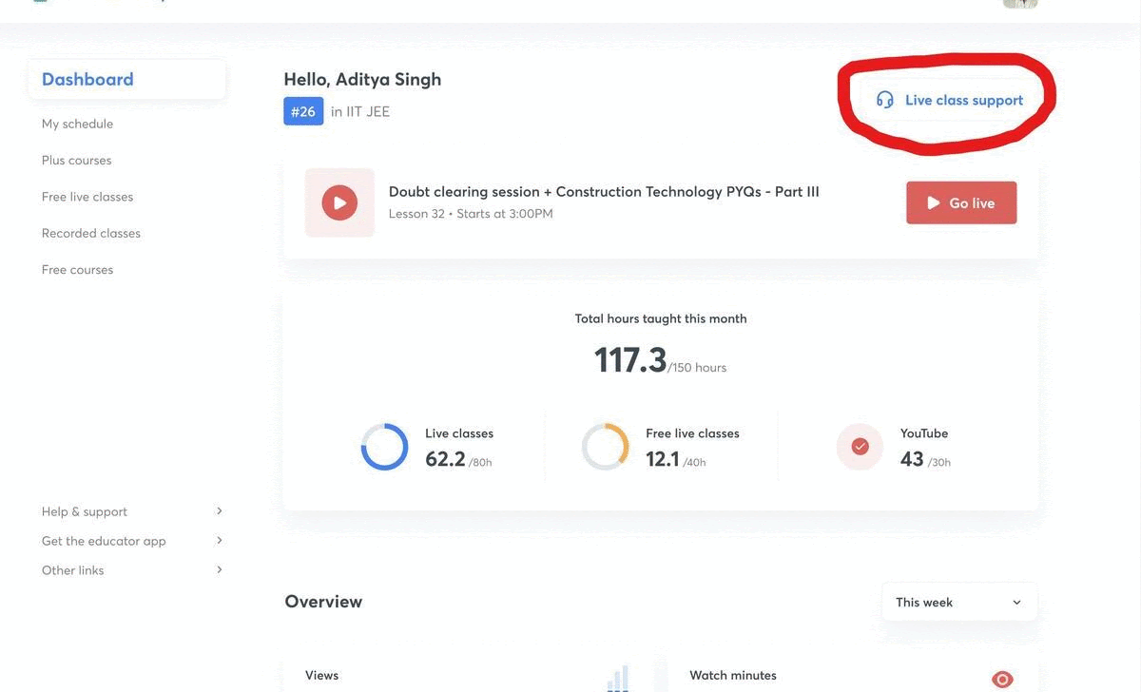Open Plus courses in the sidebar
Screen dimensions: 1141x692
[76, 160]
